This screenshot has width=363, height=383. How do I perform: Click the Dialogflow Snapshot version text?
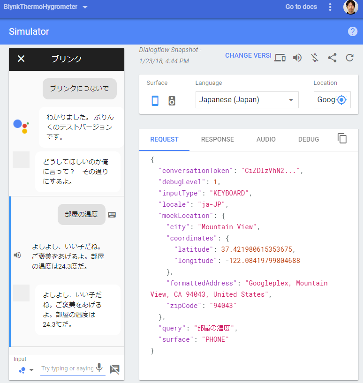click(170, 55)
